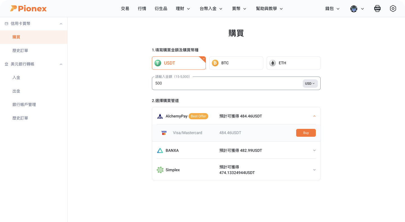
Task: Open 出金 in the sidebar
Action: (x=34, y=91)
